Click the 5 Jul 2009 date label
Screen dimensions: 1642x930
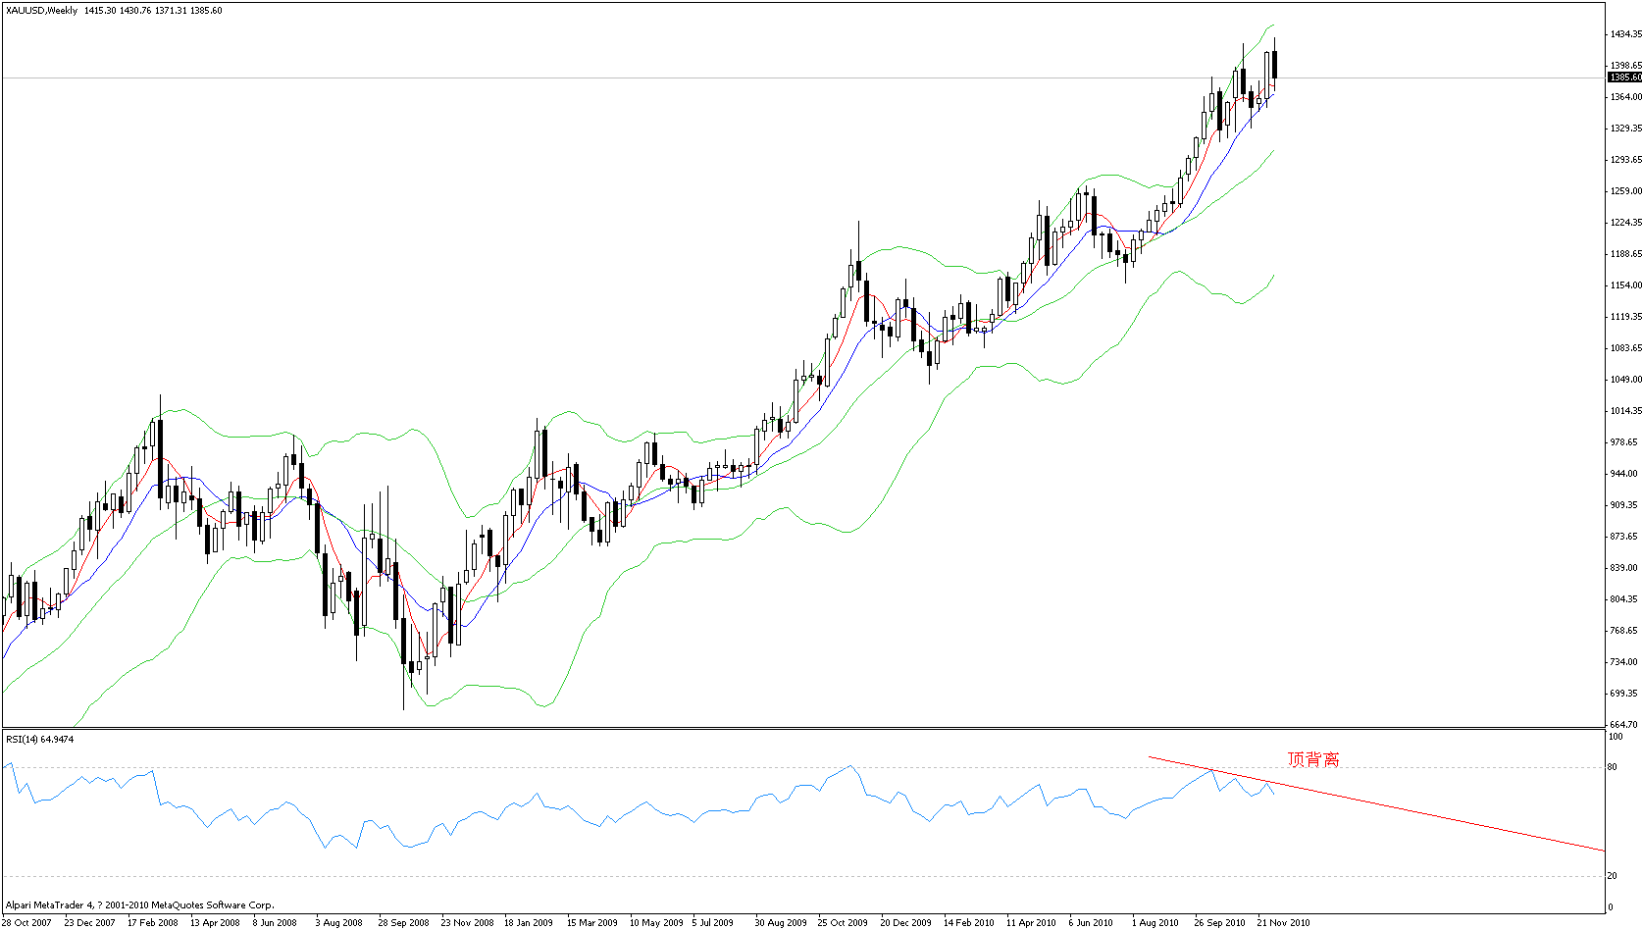pos(712,922)
